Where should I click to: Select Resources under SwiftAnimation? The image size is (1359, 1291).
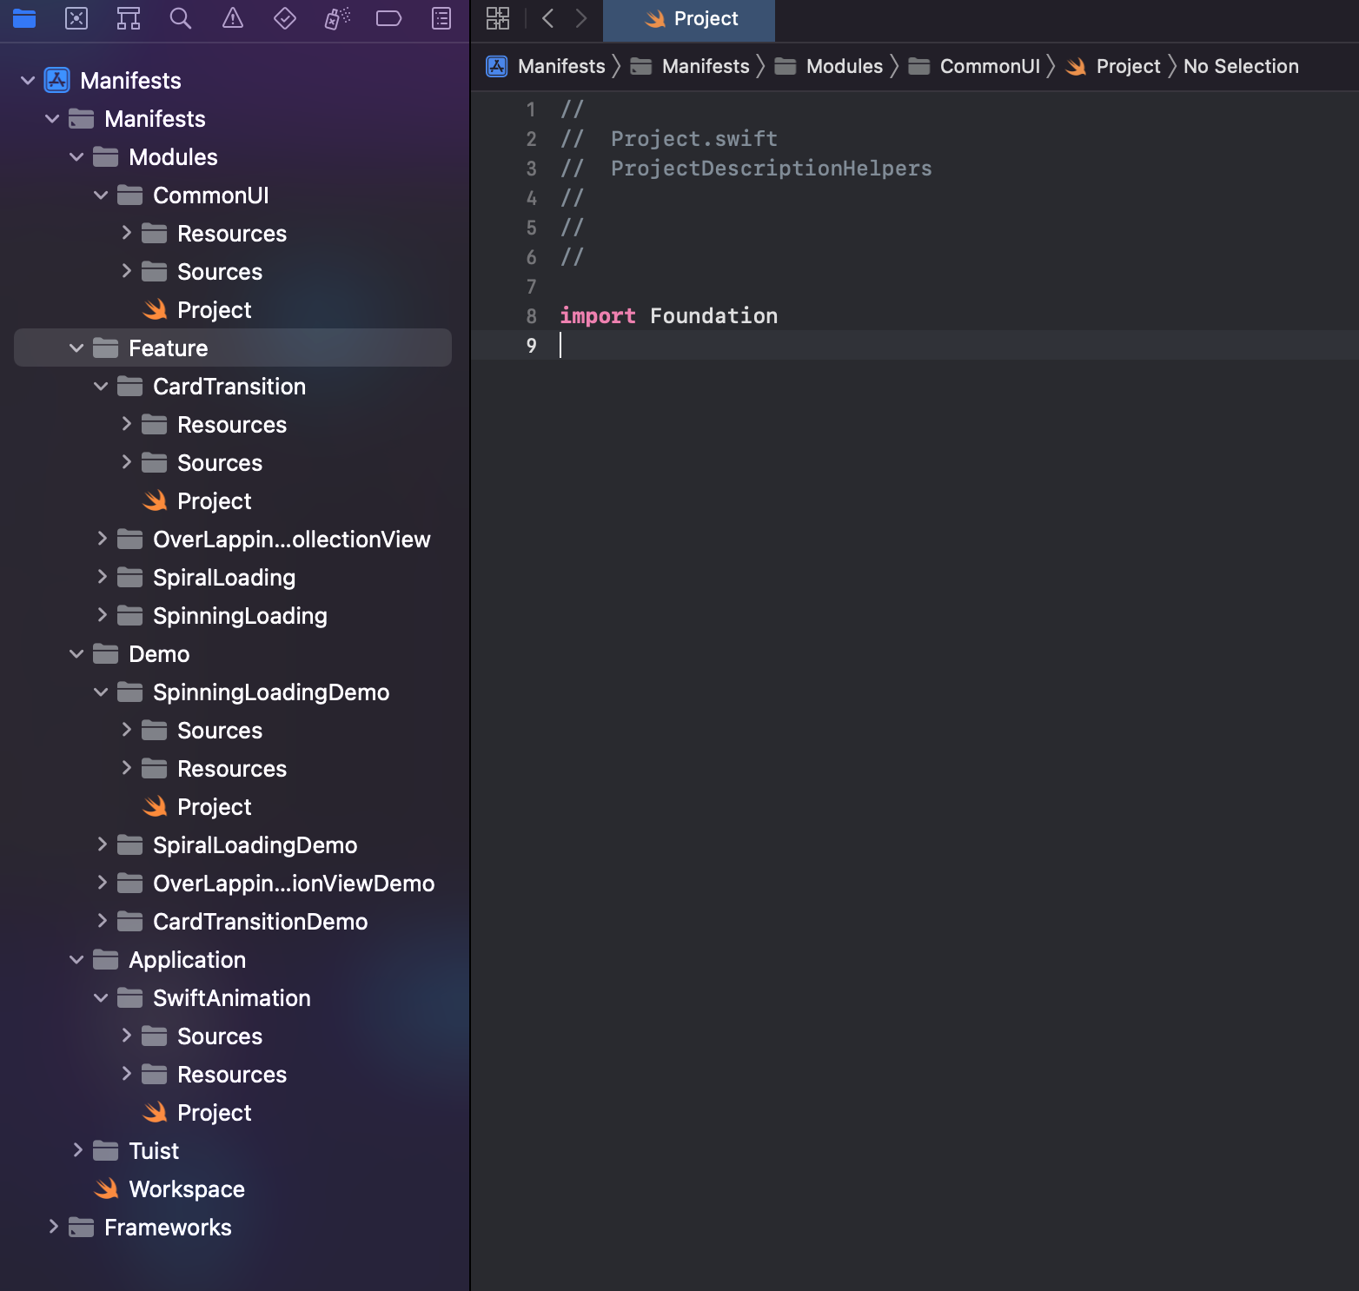[233, 1075]
